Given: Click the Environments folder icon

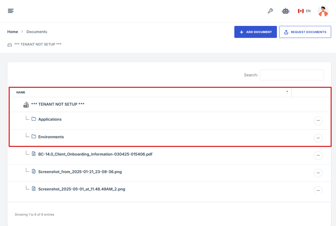Looking at the screenshot, I should [34, 136].
